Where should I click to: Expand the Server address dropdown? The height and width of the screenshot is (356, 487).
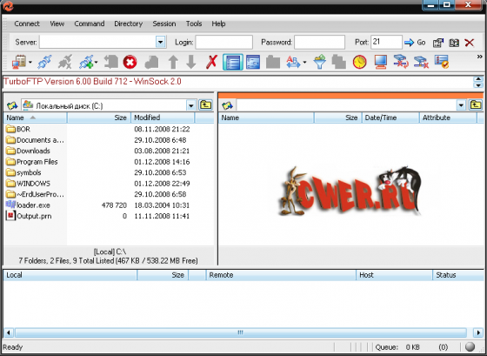tap(161, 42)
